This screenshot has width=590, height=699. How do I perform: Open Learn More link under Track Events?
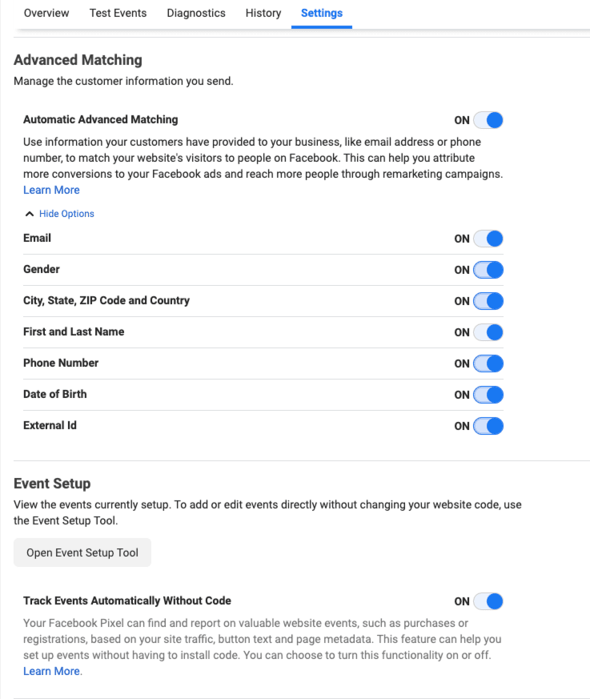click(52, 671)
